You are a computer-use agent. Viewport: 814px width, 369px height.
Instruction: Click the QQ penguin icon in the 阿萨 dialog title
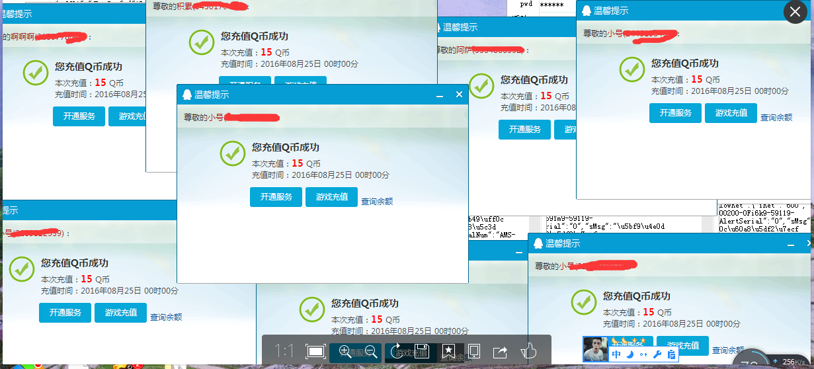tap(438, 27)
